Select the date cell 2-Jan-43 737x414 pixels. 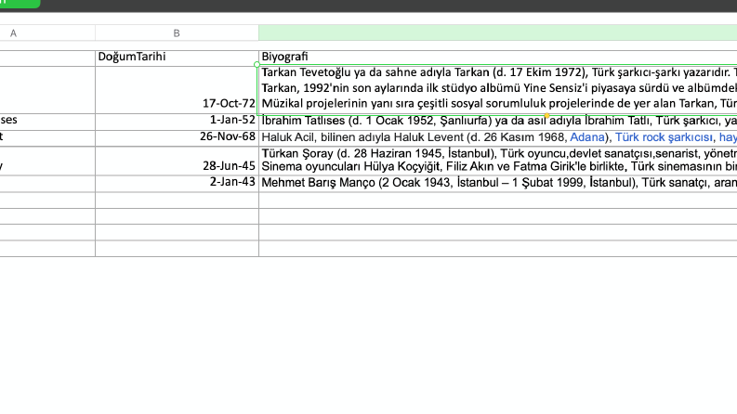[x=177, y=184]
